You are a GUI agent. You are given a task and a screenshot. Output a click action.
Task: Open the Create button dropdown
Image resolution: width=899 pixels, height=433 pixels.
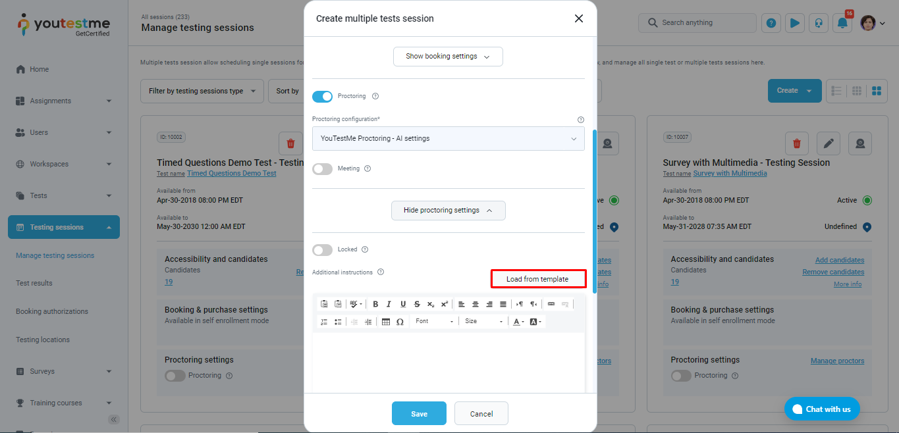coord(795,91)
